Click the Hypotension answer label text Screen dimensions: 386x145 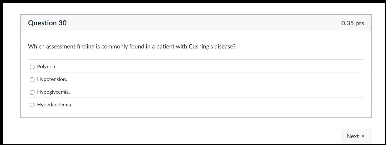click(52, 79)
